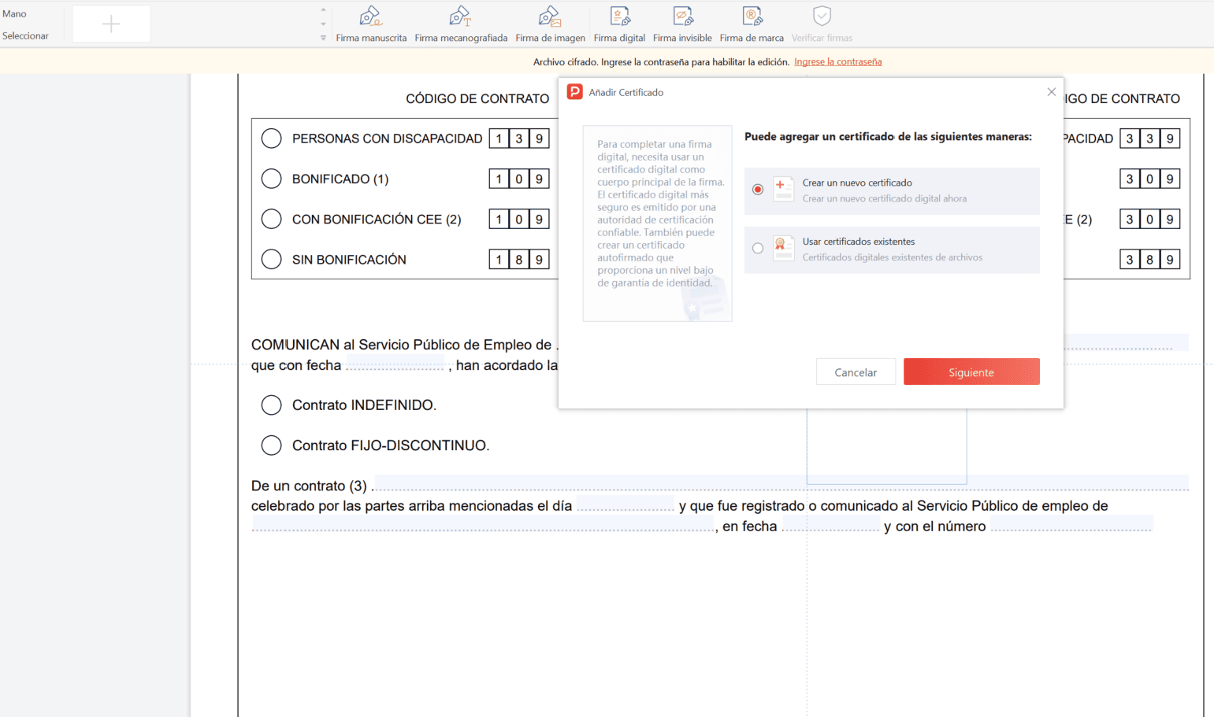1214x717 pixels.
Task: Select the Firma manuscrita tool
Action: tap(371, 24)
